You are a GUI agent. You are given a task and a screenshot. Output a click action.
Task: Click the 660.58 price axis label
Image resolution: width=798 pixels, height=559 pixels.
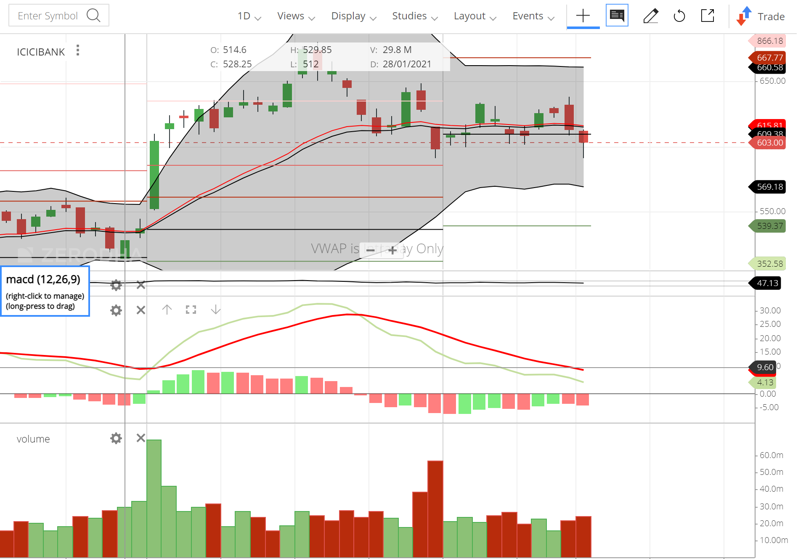point(767,68)
